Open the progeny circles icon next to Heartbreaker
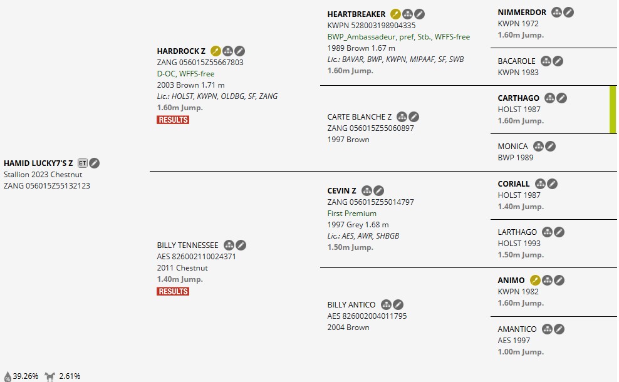The image size is (619, 382). (407, 14)
